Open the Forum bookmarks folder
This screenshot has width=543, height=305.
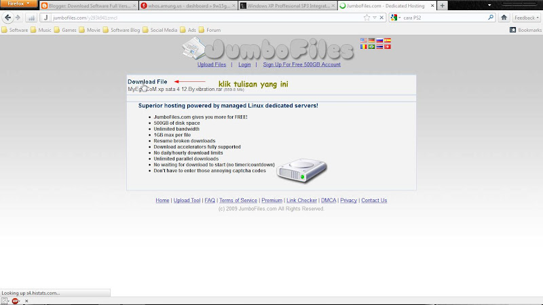pos(210,30)
